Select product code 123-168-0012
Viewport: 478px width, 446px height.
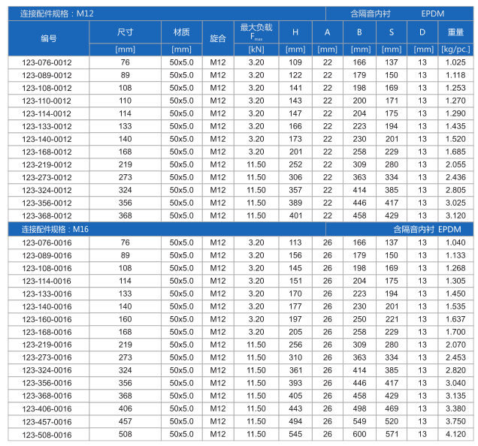point(47,152)
